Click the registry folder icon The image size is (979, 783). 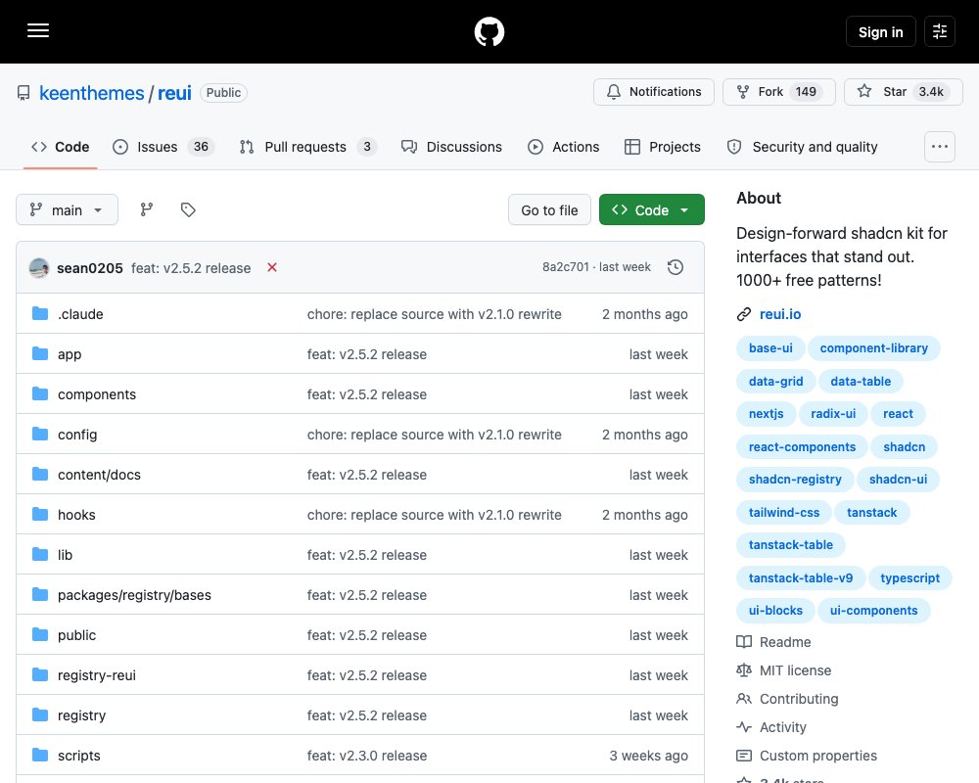click(x=40, y=714)
